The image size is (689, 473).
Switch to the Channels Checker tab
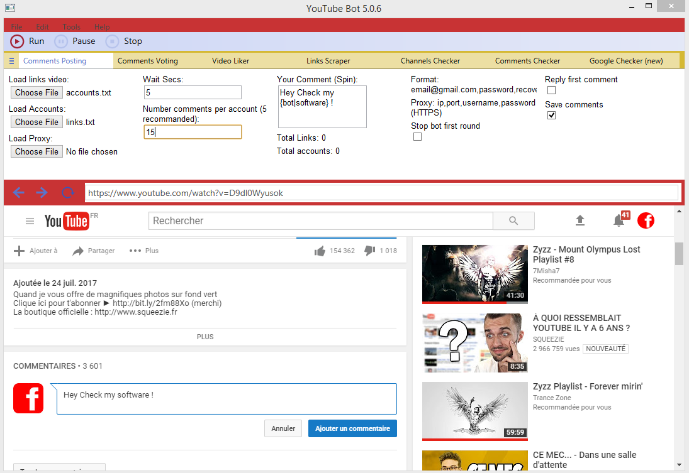coord(430,61)
